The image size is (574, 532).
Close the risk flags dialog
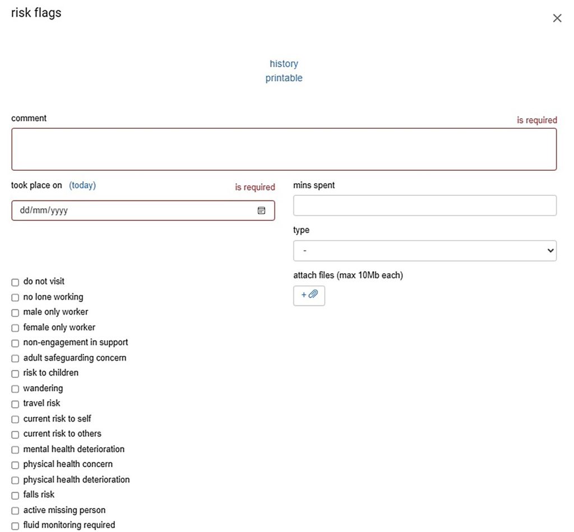[x=557, y=18]
